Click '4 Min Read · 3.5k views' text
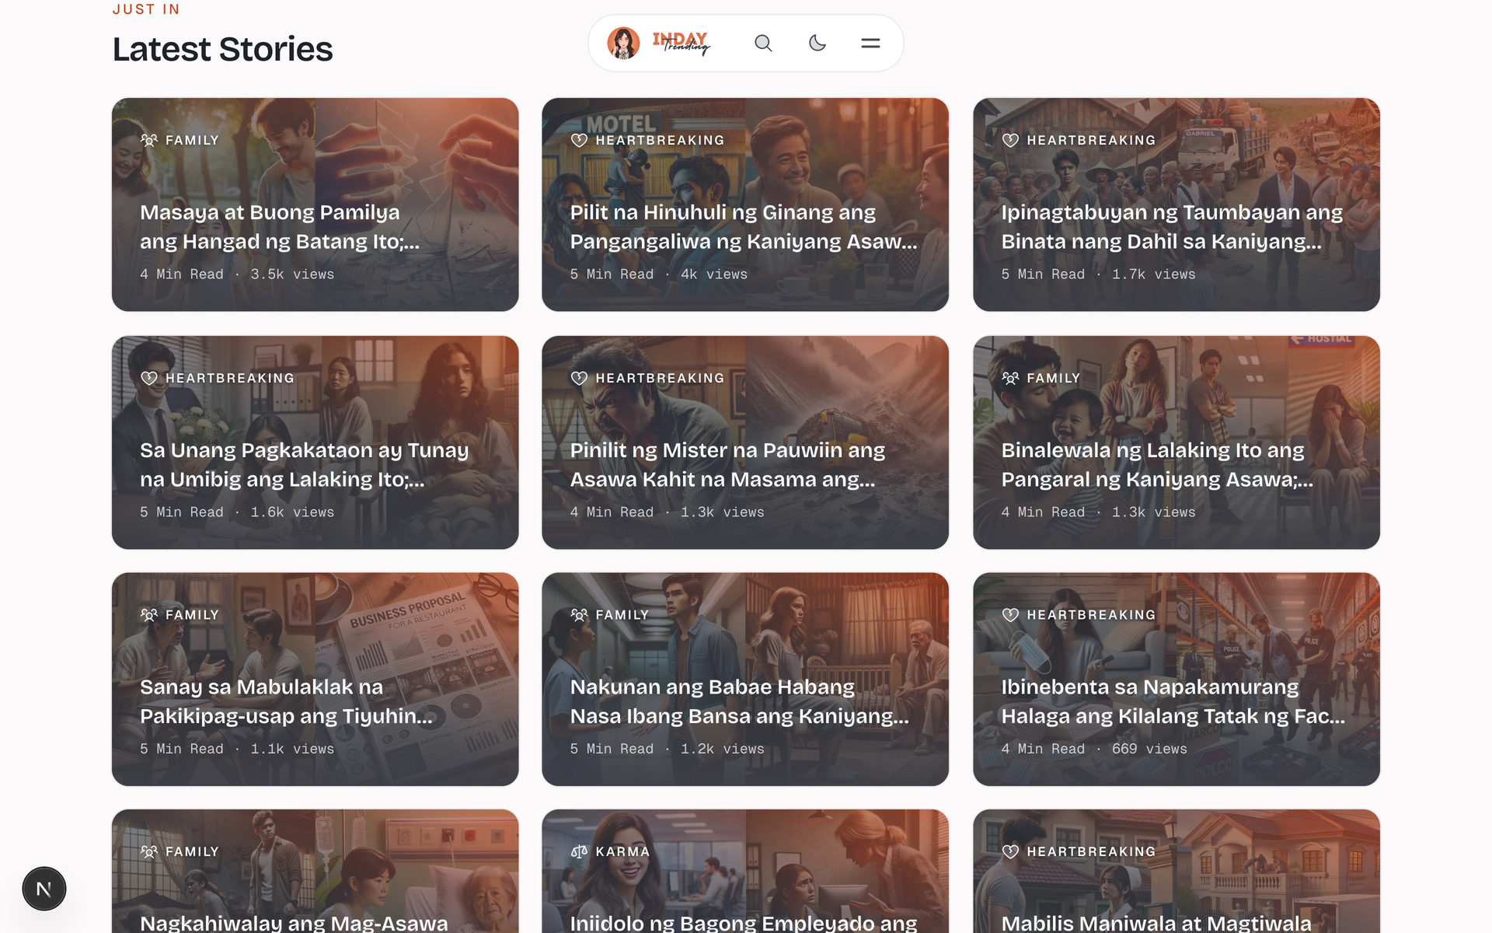1492x933 pixels. pos(237,274)
